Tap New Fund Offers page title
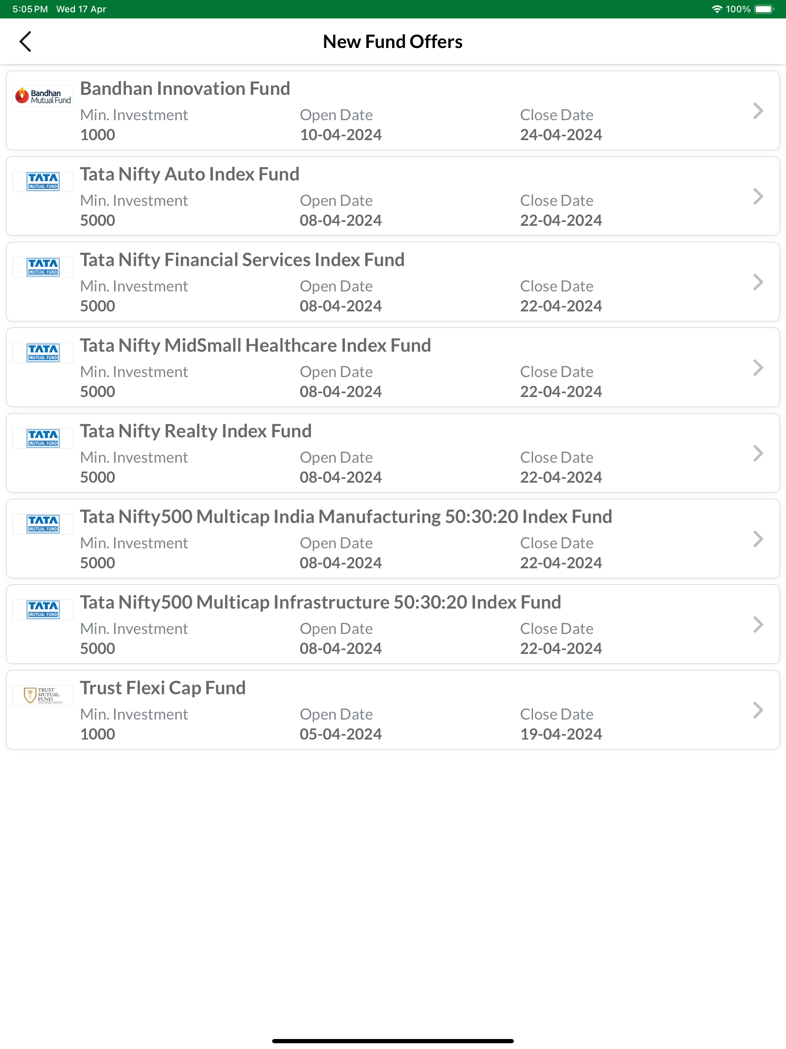This screenshot has height=1049, width=786. pos(393,42)
